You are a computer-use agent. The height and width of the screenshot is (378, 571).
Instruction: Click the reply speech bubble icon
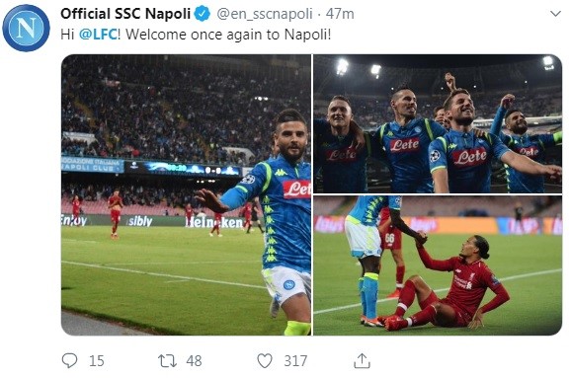(69, 360)
